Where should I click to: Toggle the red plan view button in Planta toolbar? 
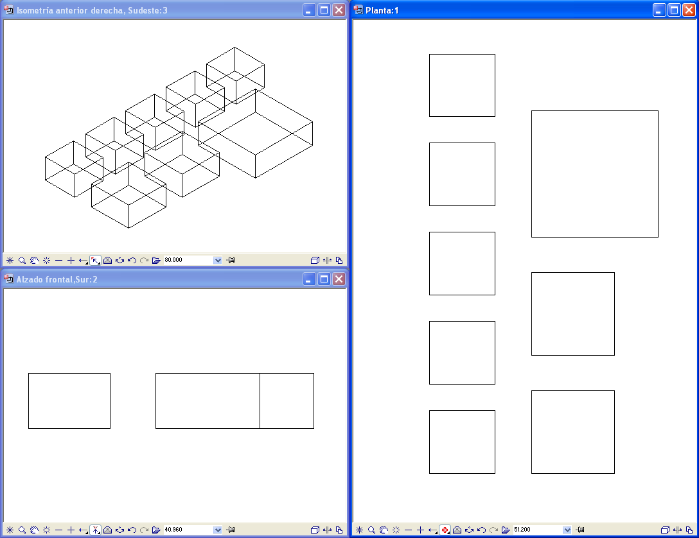[445, 530]
